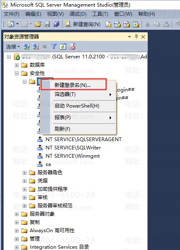
Task: Open file with the folder toolbar icon
Action: coord(38,24)
